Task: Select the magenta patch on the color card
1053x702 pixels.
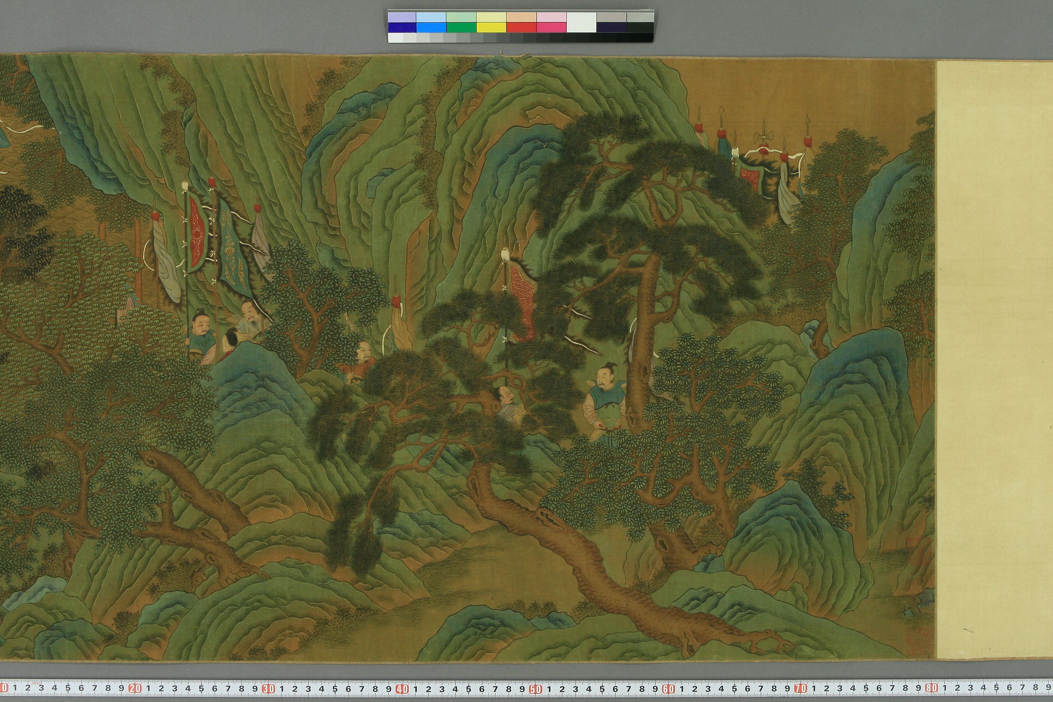Action: pos(551,27)
